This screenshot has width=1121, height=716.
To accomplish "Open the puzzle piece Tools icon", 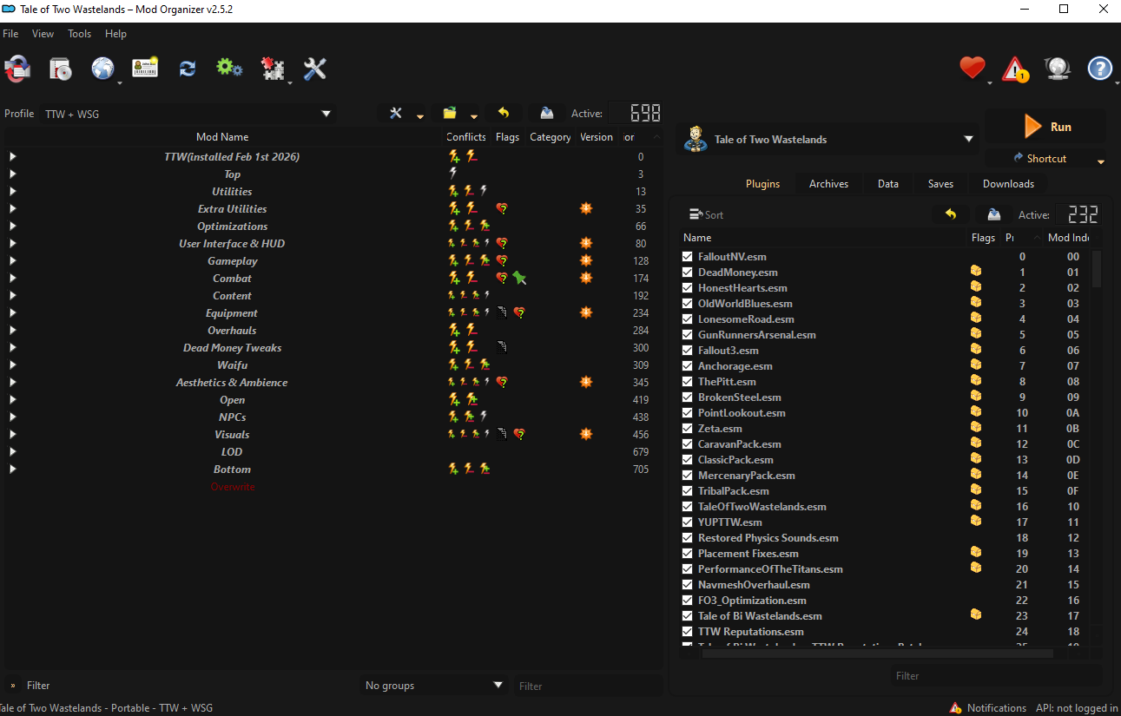I will pos(273,69).
